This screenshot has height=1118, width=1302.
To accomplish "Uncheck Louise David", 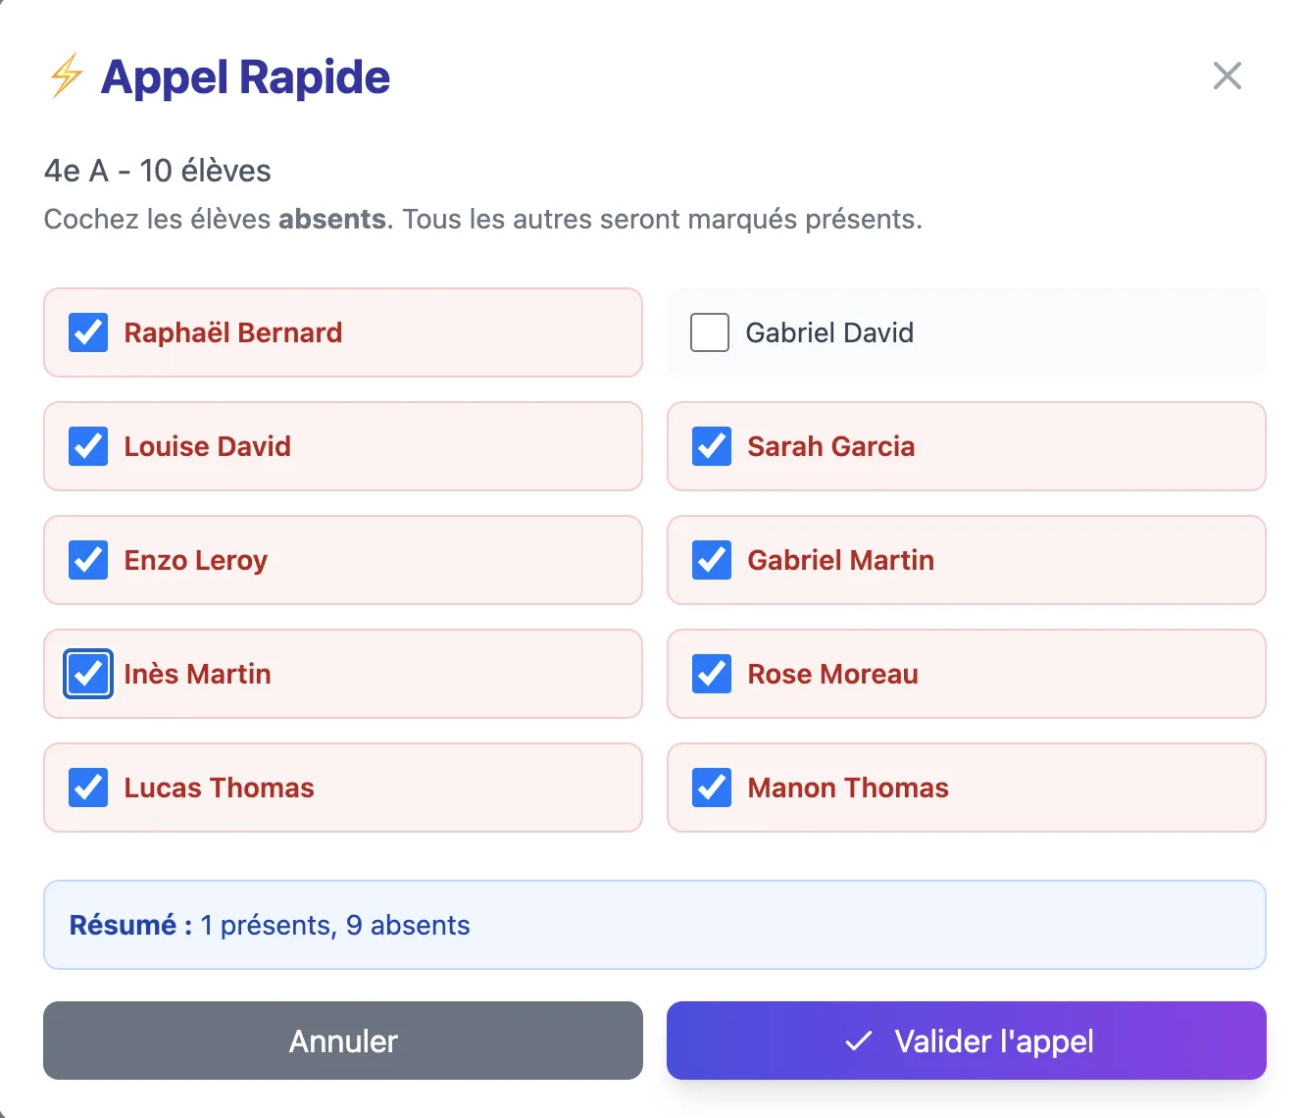I will click(87, 446).
